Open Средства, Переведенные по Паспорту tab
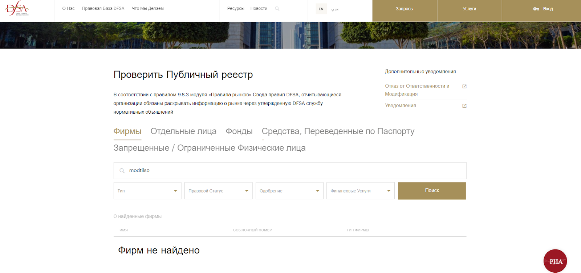The width and height of the screenshot is (581, 273). [338, 131]
